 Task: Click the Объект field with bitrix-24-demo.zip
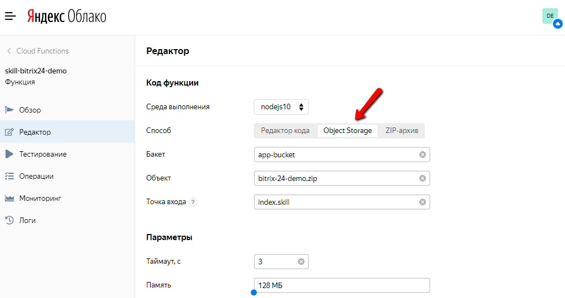[342, 178]
